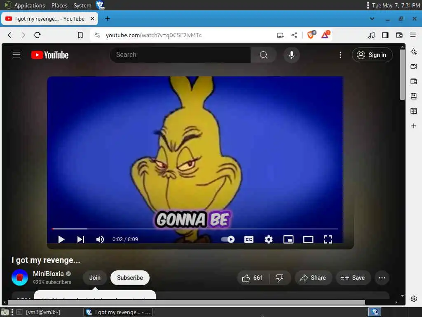The image size is (422, 317).
Task: Open the install/cast screen icon
Action: (280, 35)
